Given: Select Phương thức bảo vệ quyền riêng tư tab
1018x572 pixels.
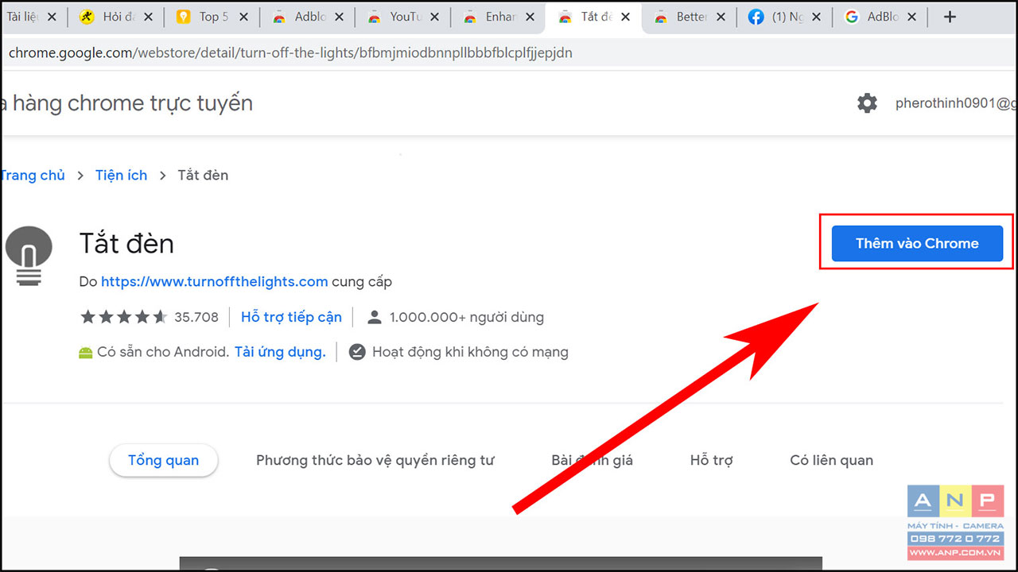Looking at the screenshot, I should coord(375,460).
